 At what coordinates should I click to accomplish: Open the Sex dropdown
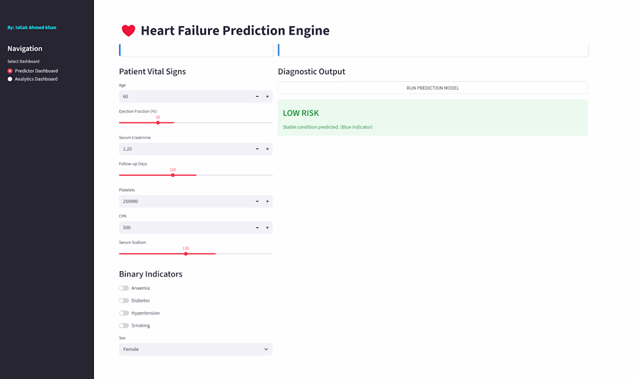tap(195, 349)
